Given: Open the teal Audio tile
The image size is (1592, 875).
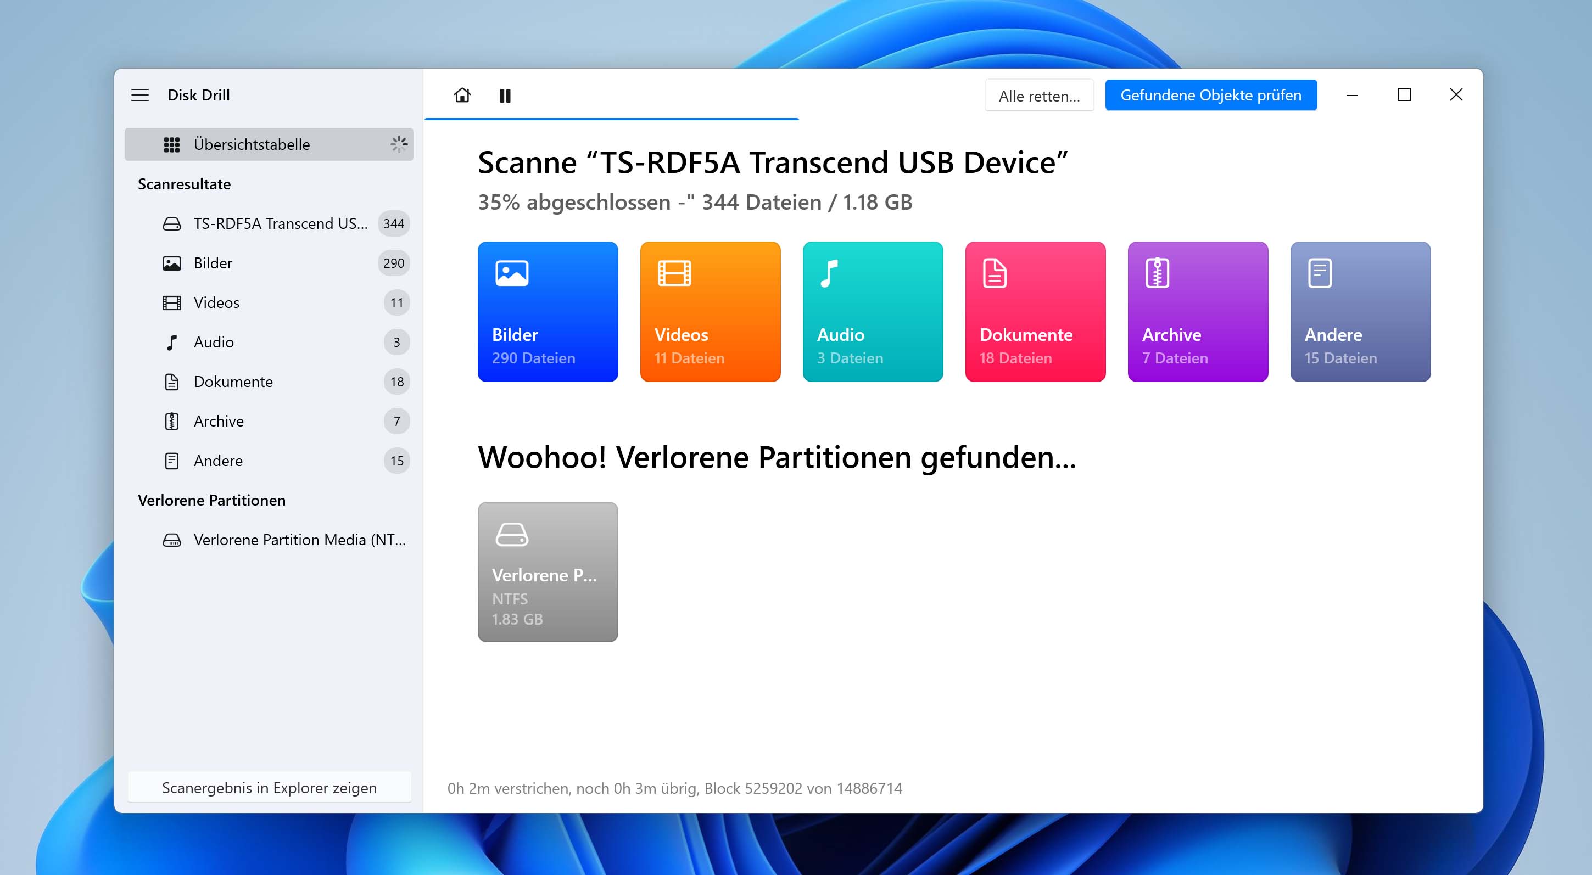Looking at the screenshot, I should point(873,311).
